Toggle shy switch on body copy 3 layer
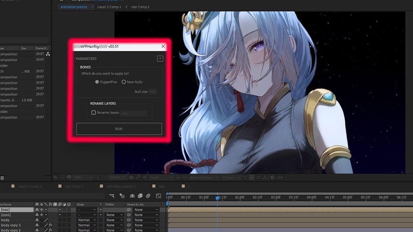The image size is (413, 232). (x=37, y=225)
